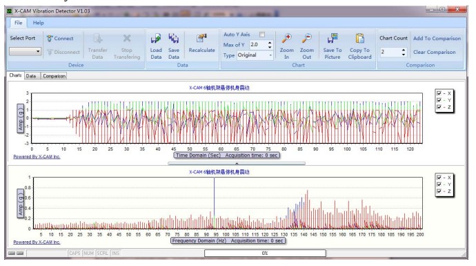The height and width of the screenshot is (266, 476).
Task: Open the Type Original dropdown
Action: pyautogui.click(x=255, y=55)
